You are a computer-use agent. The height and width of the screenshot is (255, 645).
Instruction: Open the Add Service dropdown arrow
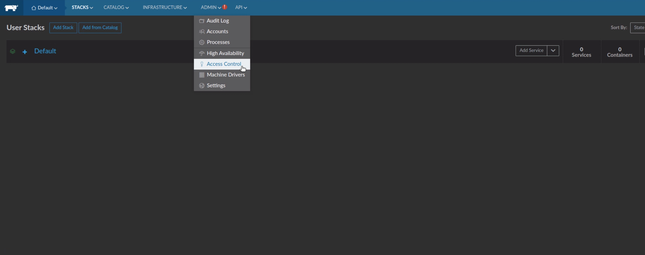(553, 50)
